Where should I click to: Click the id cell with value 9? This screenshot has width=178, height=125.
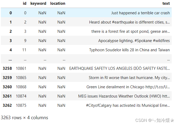(x=25, y=41)
